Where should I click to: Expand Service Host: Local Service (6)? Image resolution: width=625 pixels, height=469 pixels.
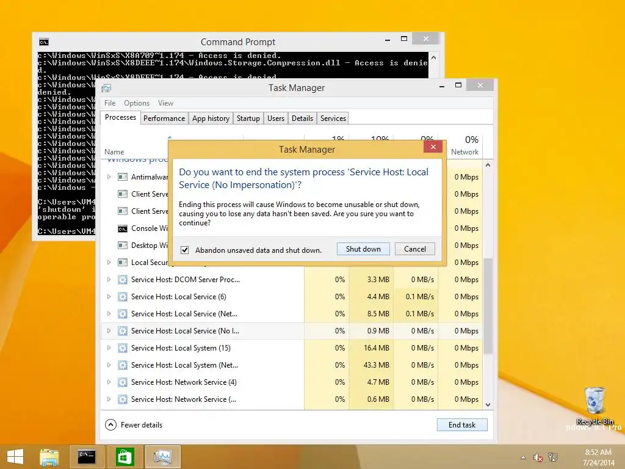coord(109,297)
